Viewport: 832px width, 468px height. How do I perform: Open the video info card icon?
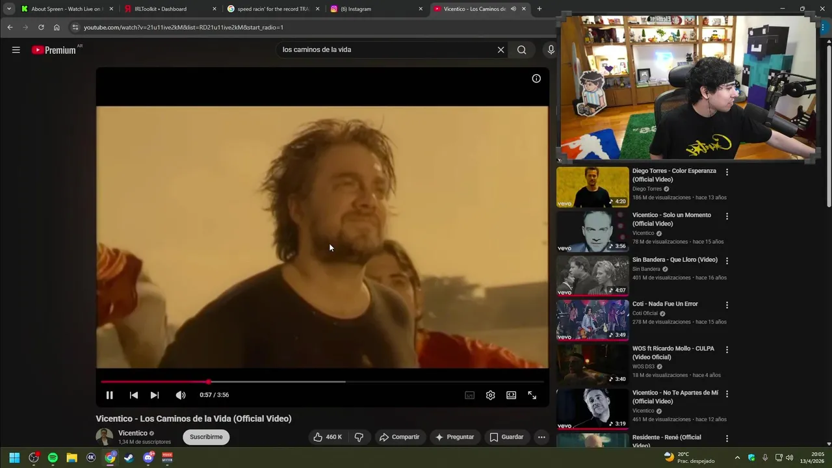[x=536, y=79]
